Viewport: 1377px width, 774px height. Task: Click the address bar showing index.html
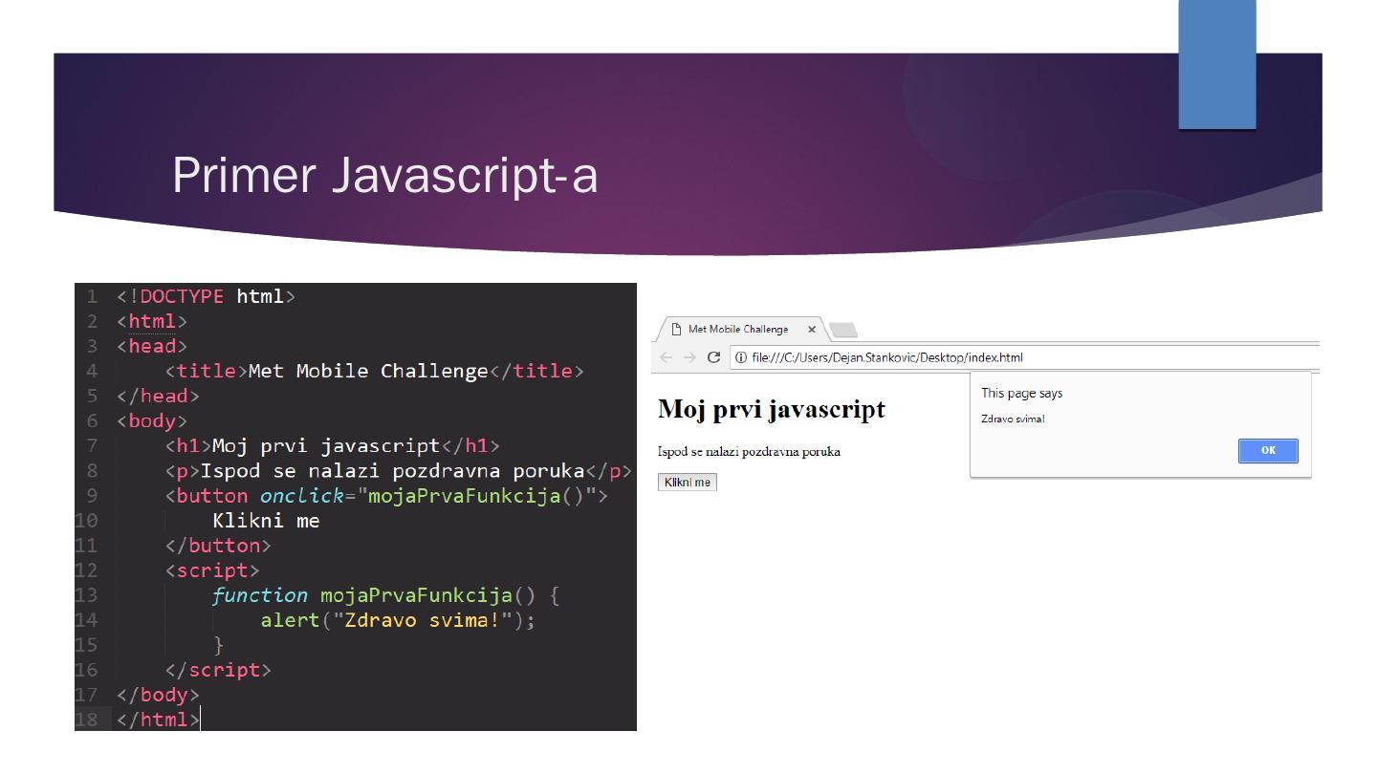tap(1023, 357)
